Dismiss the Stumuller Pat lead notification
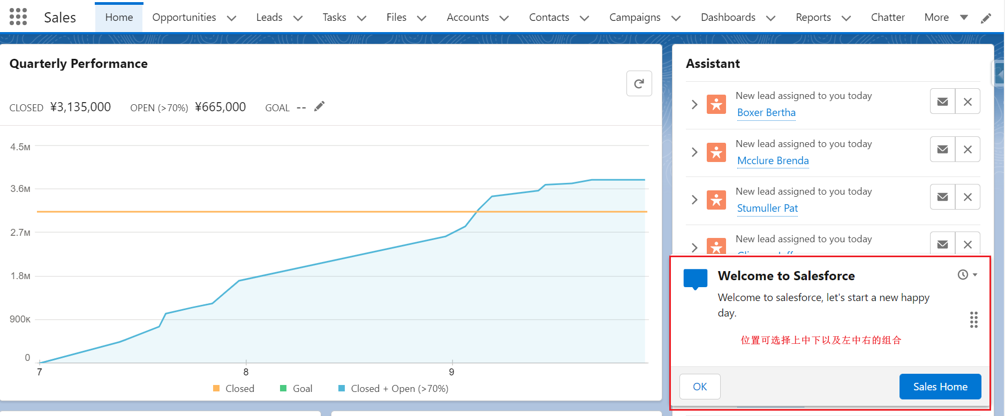 click(x=968, y=197)
